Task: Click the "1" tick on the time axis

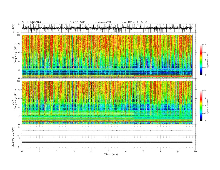Action: [39, 151]
